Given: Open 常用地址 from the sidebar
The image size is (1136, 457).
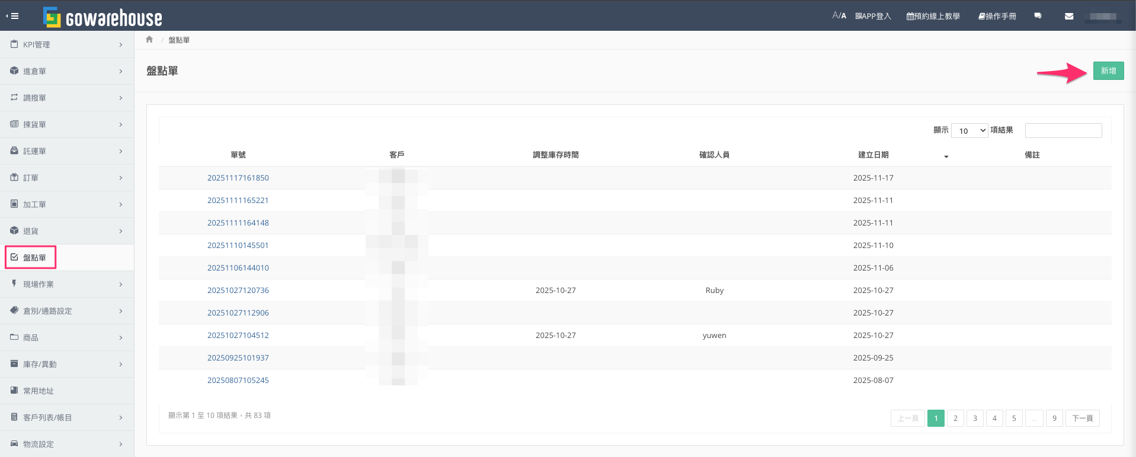Looking at the screenshot, I should pos(39,391).
